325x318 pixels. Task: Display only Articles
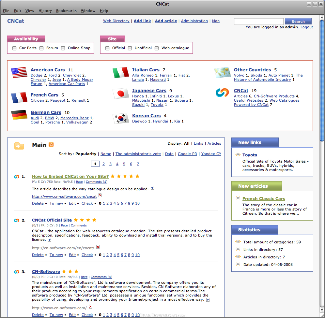[214, 143]
